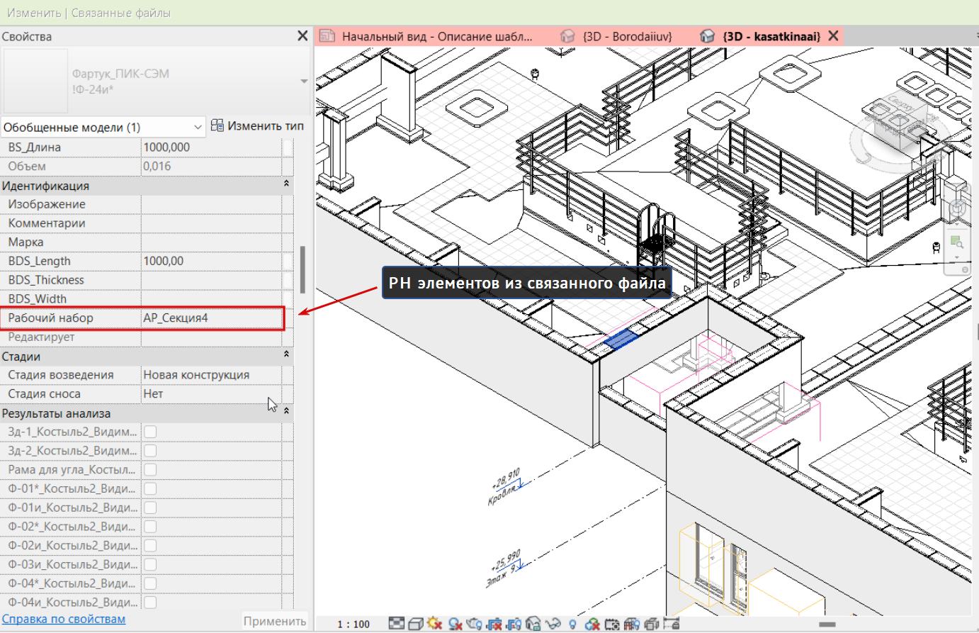979x633 pixels.
Task: Open the Обобщенные модели (1) dropdown
Action: pos(103,127)
